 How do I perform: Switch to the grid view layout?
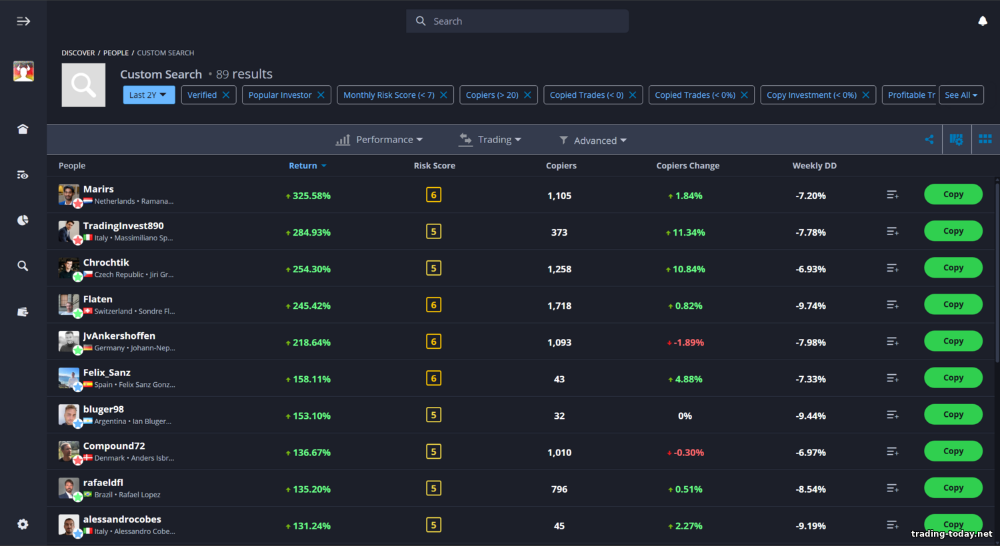[985, 139]
